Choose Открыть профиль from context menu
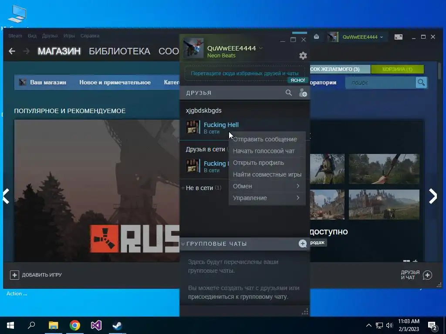Image resolution: width=446 pixels, height=334 pixels. tap(267, 163)
